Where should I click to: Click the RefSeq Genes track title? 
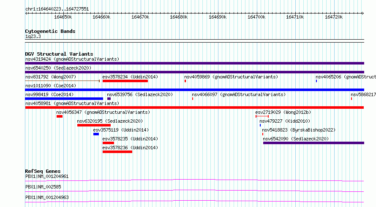[43, 171]
